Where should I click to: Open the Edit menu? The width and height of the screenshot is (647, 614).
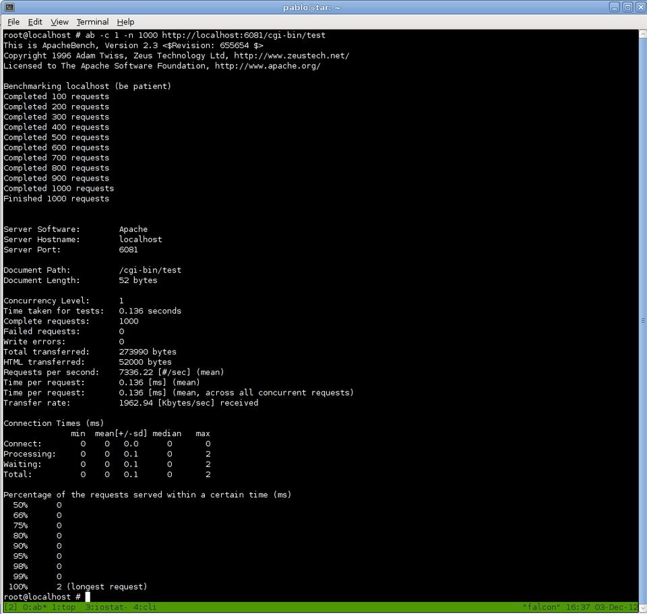[x=35, y=22]
